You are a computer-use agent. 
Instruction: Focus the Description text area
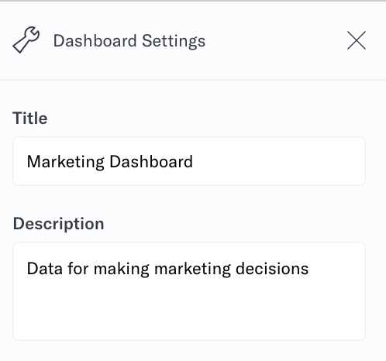[189, 291]
